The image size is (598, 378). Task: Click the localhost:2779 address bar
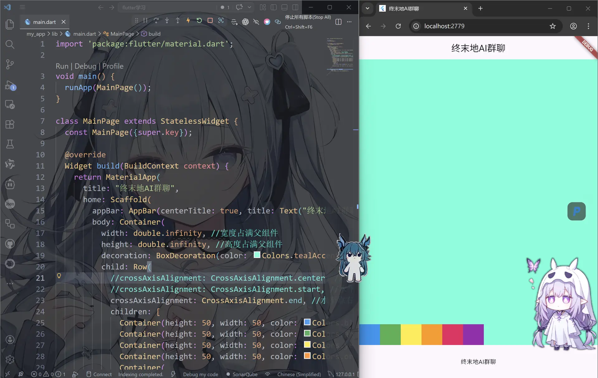coord(485,26)
